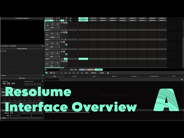Bypass Group 1 with its B button
Screen dimensions: 184x138
click(x=57, y=20)
